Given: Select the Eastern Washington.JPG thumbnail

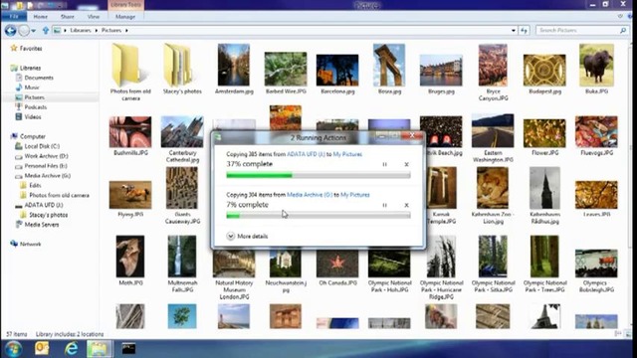Looking at the screenshot, I should (x=493, y=130).
